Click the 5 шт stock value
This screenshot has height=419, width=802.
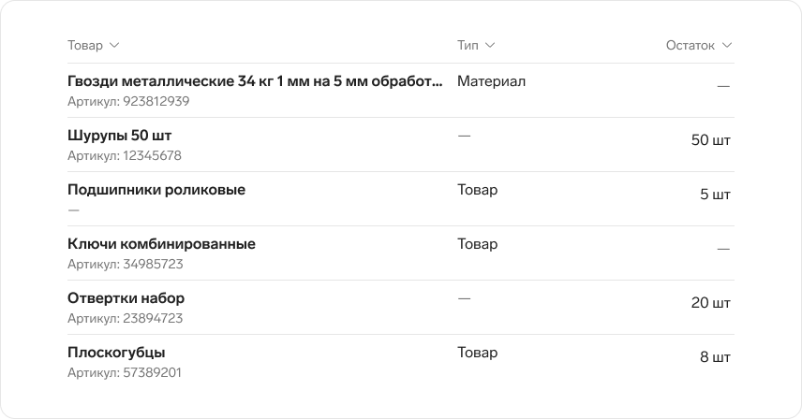(715, 195)
